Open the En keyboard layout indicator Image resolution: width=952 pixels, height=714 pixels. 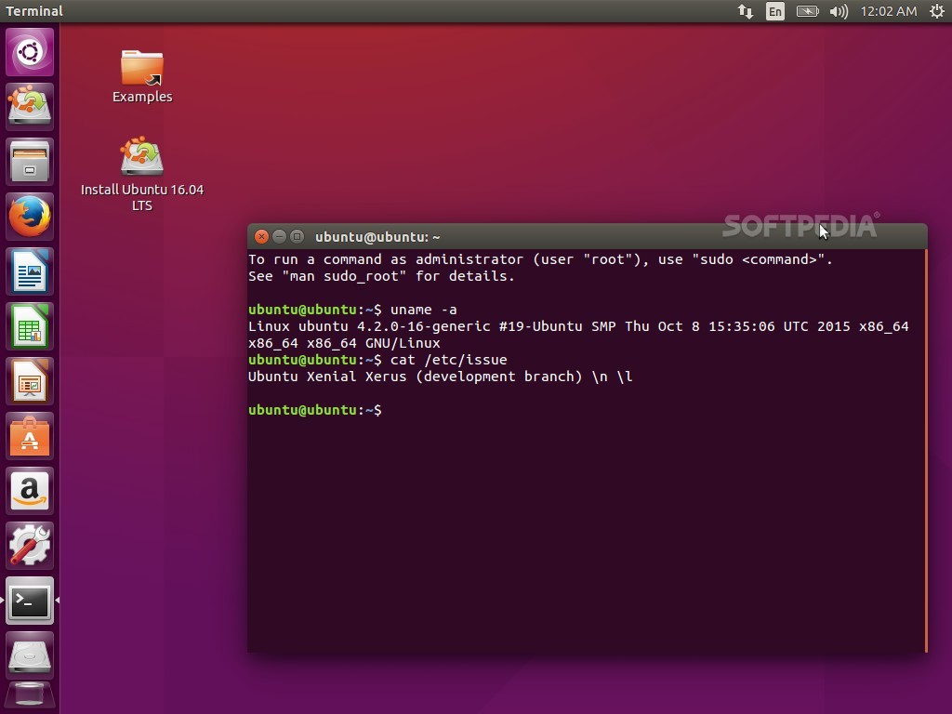pyautogui.click(x=775, y=11)
